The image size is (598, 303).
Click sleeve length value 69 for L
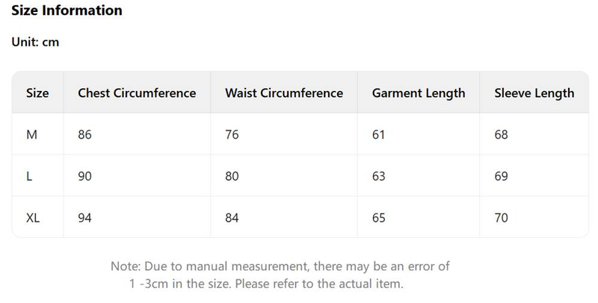[x=502, y=177]
